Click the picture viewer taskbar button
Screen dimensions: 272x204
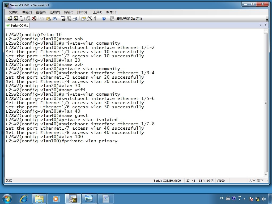click(x=89, y=199)
